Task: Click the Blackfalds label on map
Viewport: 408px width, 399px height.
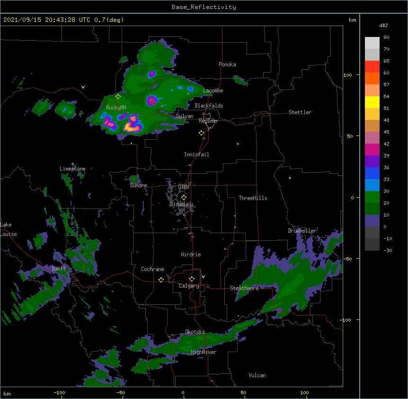Action: click(x=209, y=106)
